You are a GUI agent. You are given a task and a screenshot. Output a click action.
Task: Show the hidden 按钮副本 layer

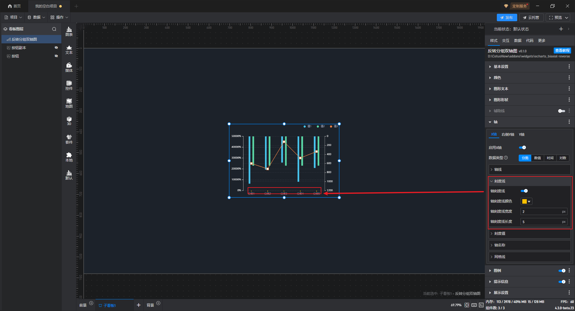tap(56, 48)
